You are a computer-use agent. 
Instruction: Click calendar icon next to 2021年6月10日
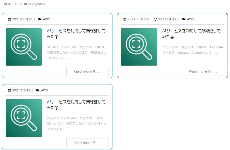click(9, 19)
